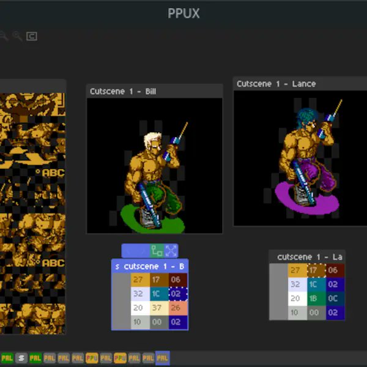The image size is (367, 367).
Task: Click the faint right arrow above Bill palette
Action: (143, 251)
